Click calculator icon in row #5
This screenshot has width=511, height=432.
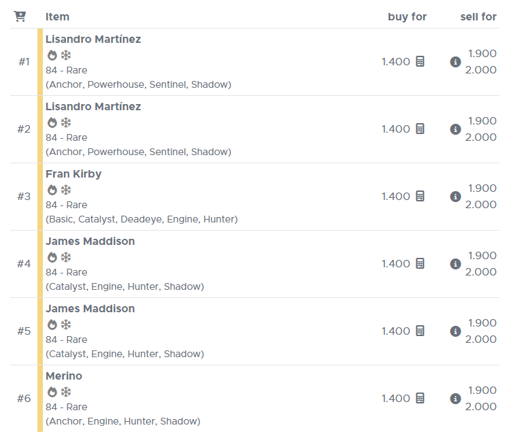click(x=420, y=331)
